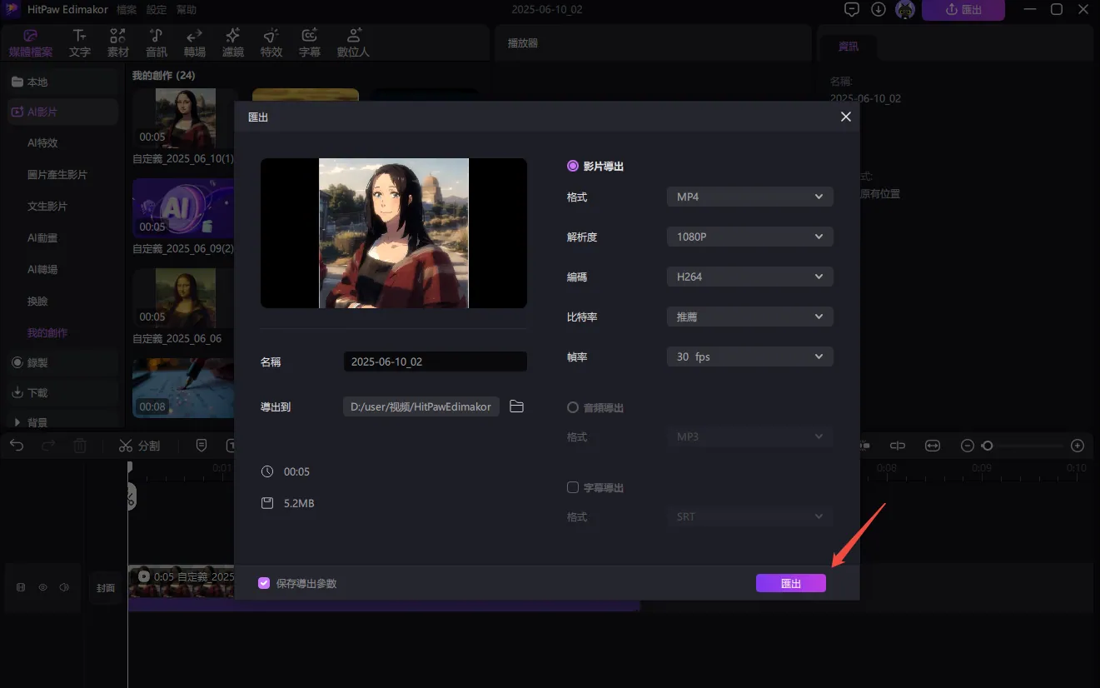The image size is (1100, 688).
Task: Select AI影片 in the sidebar
Action: click(63, 112)
